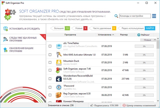Click the vertical scrollbar thumb
The height and width of the screenshot is (108, 160).
click(x=158, y=44)
